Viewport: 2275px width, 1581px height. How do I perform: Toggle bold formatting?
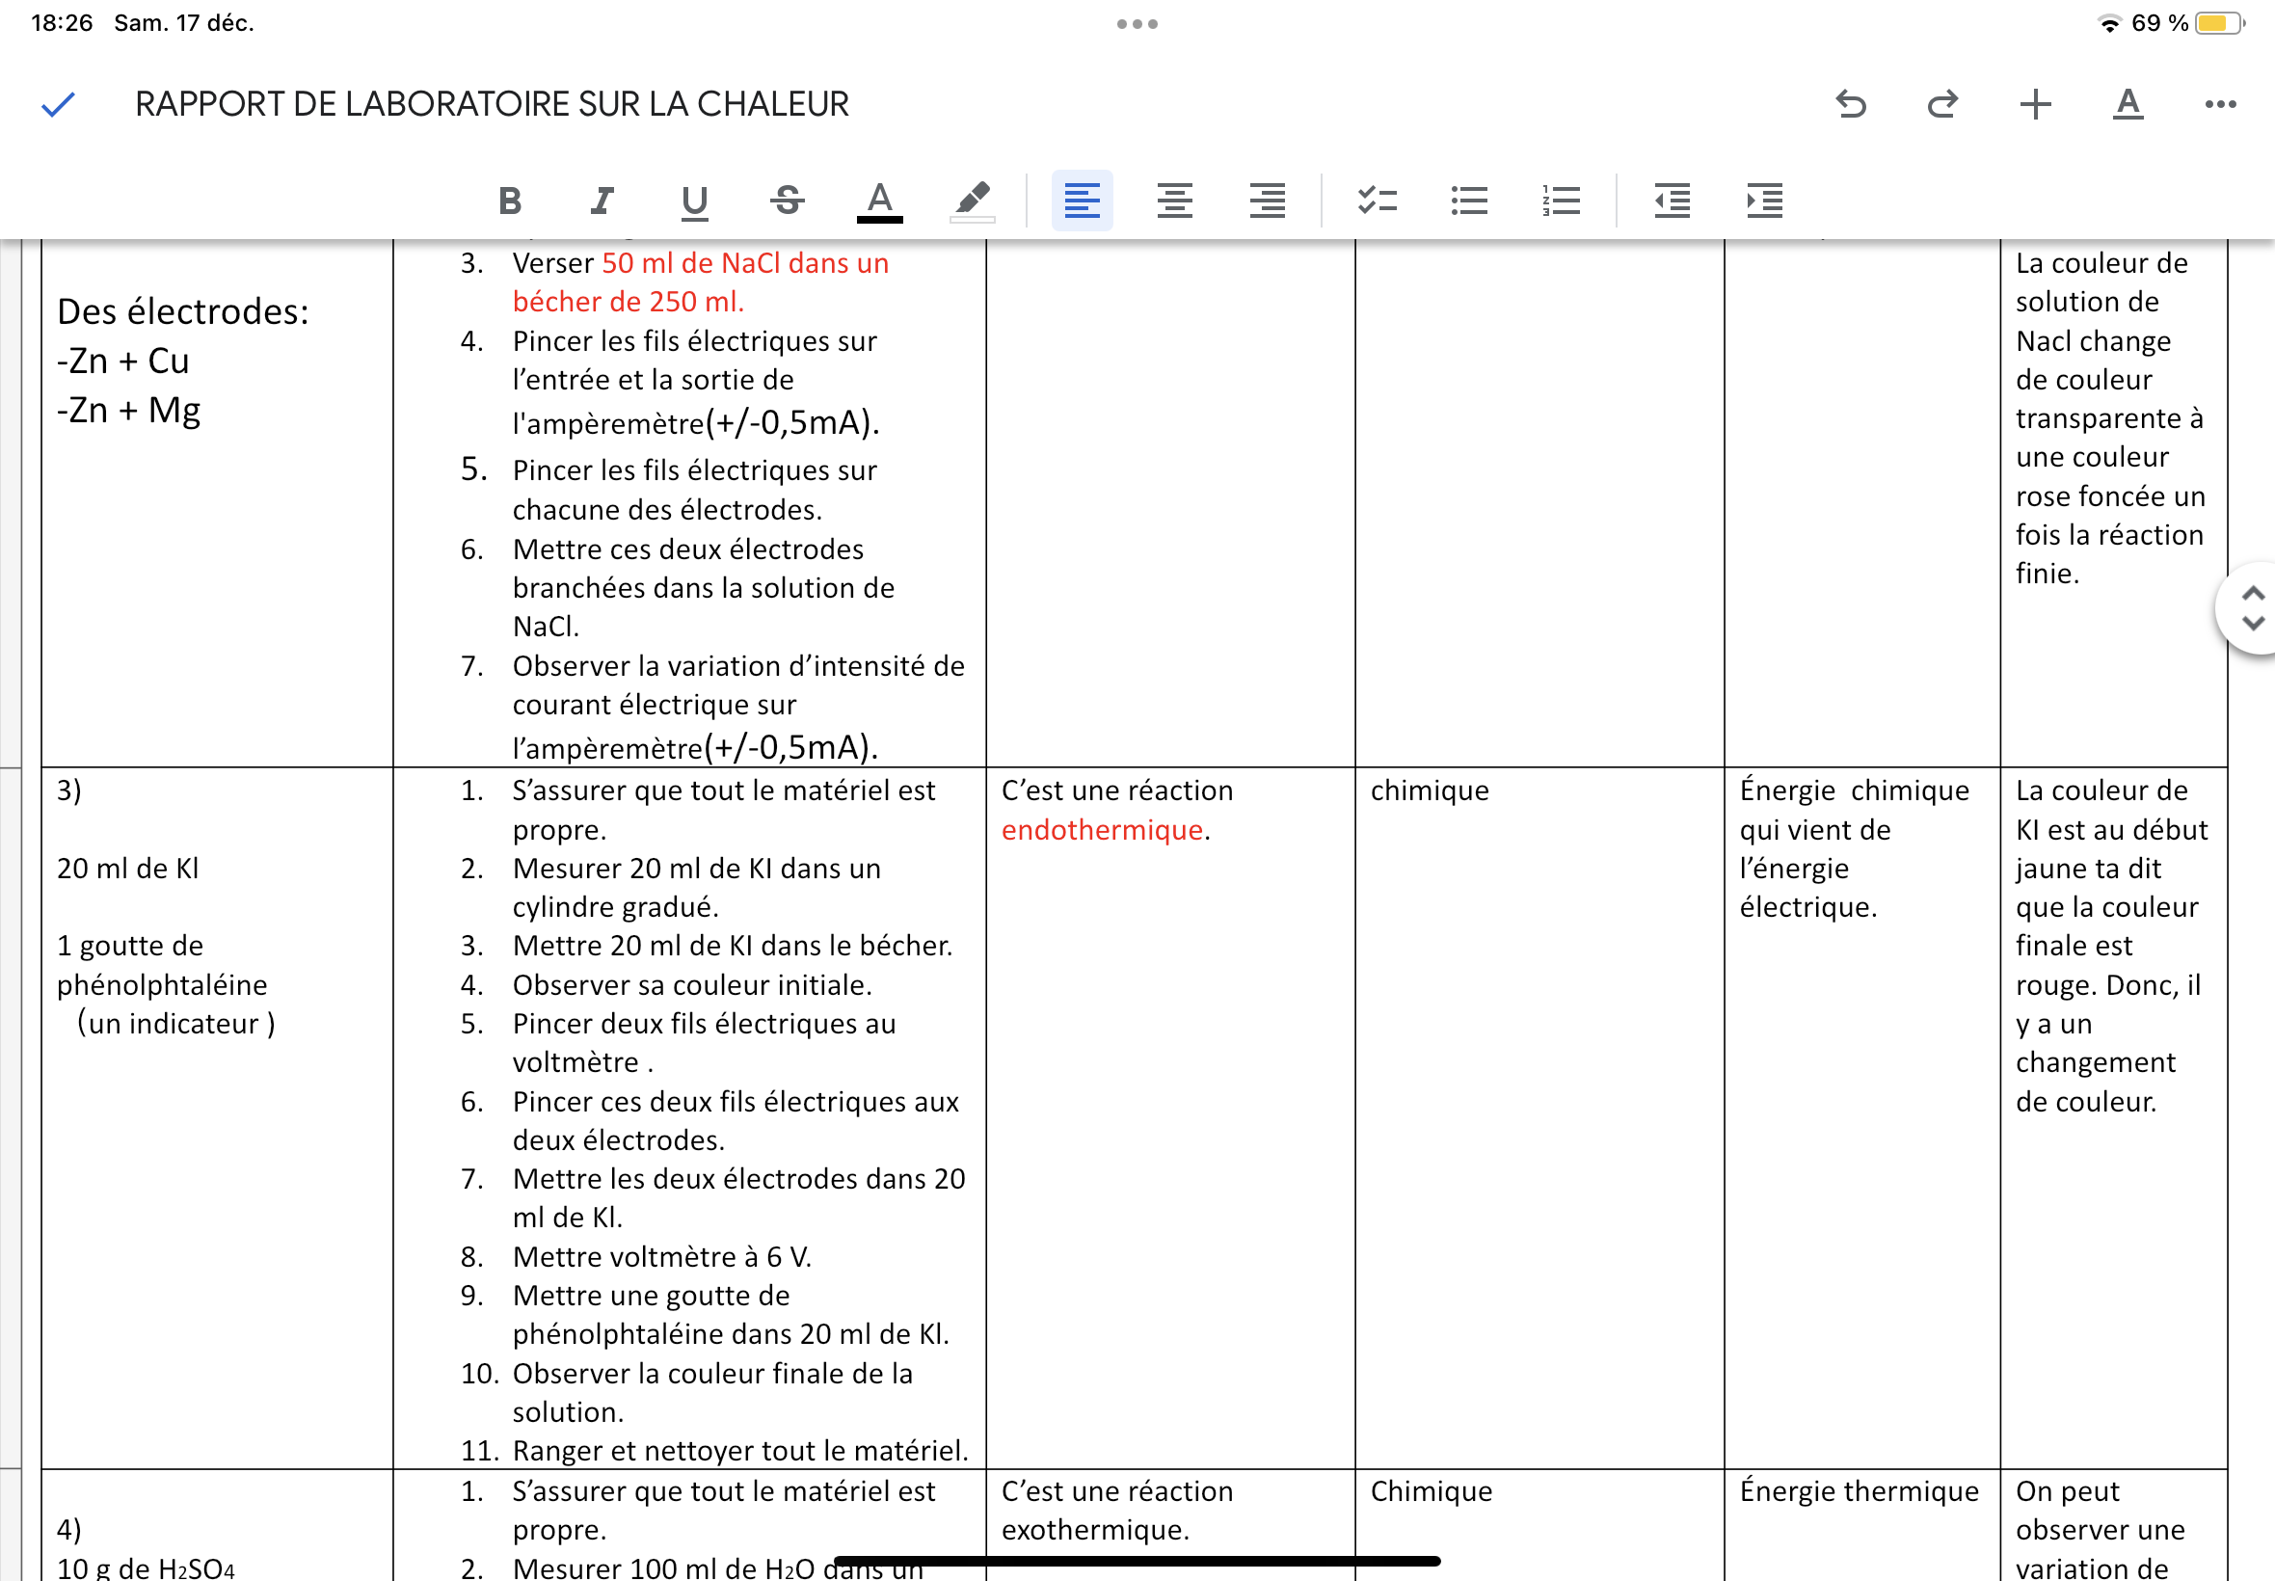point(510,201)
